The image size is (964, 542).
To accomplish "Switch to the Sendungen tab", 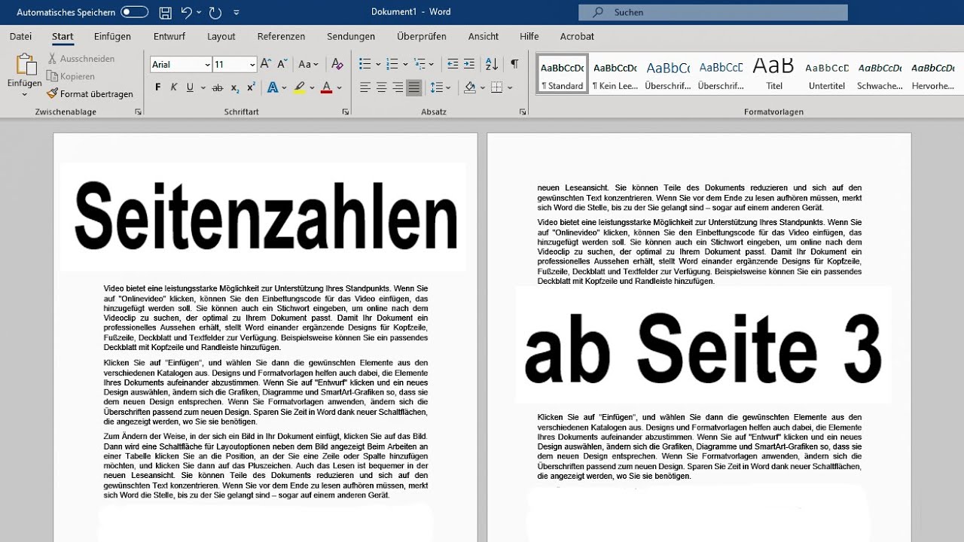I will (x=351, y=36).
